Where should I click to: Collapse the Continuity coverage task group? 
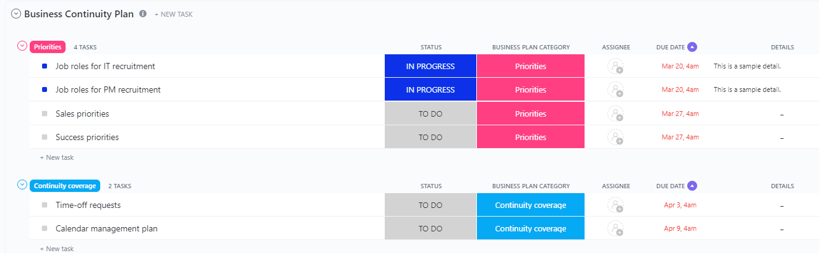[22, 185]
